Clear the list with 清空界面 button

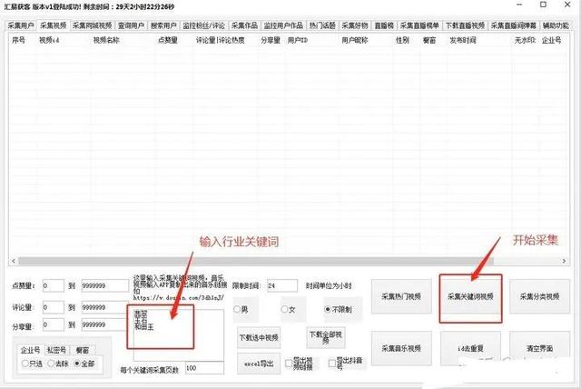(539, 348)
